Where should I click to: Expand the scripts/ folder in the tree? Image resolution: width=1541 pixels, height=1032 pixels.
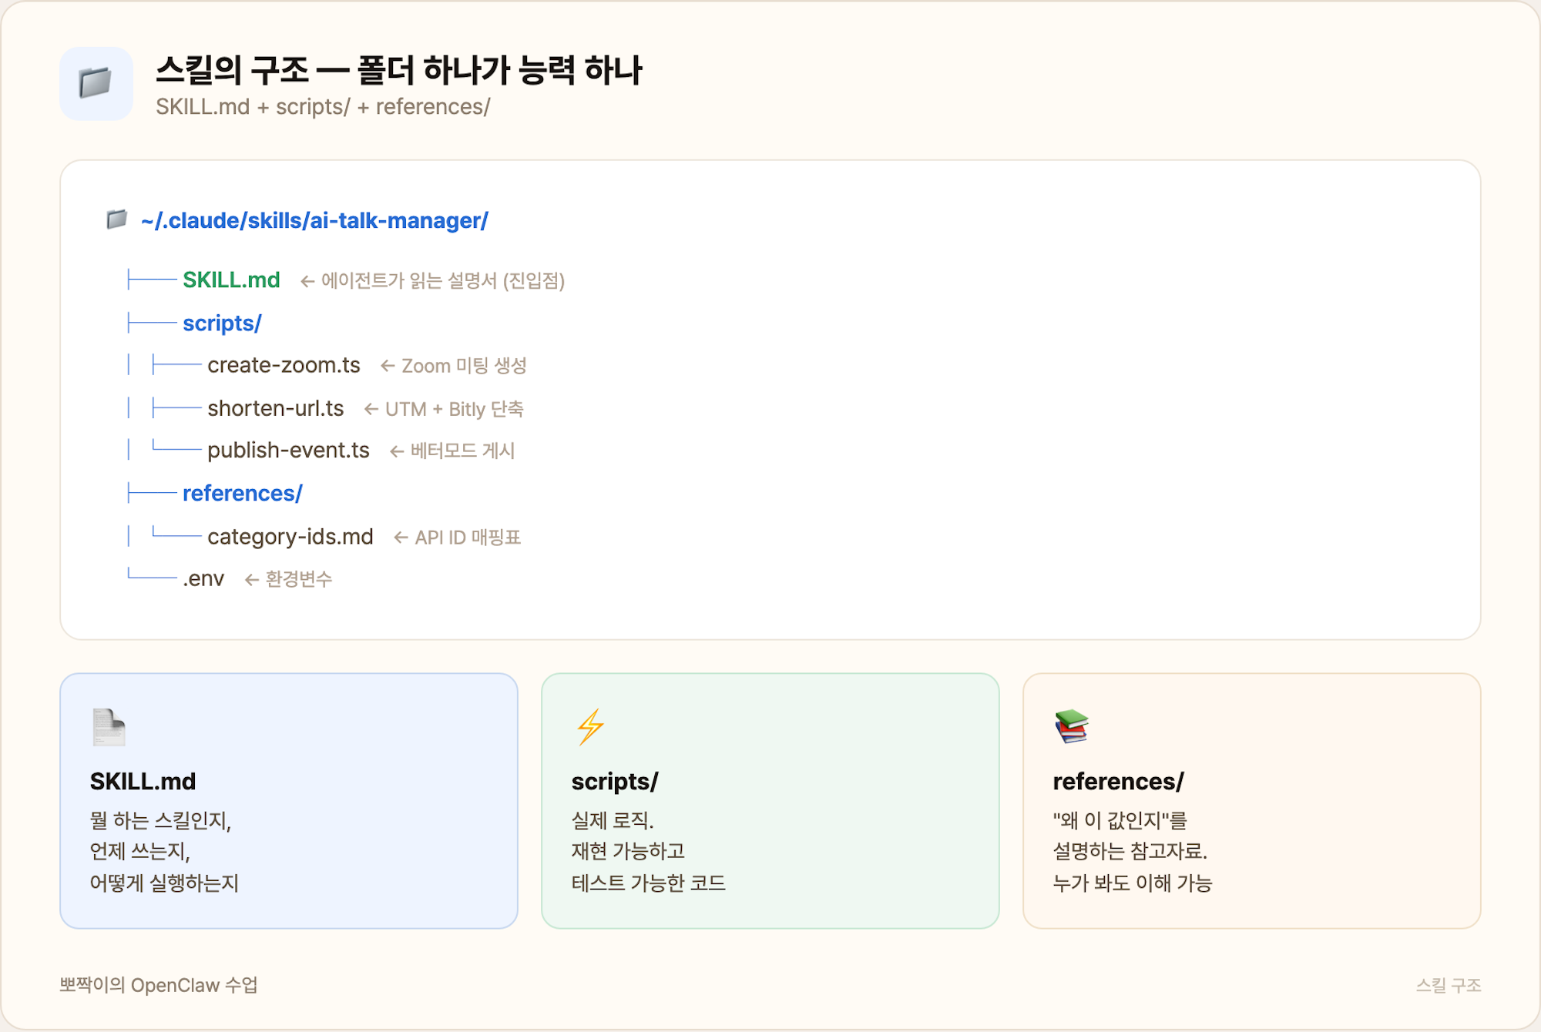tap(220, 323)
